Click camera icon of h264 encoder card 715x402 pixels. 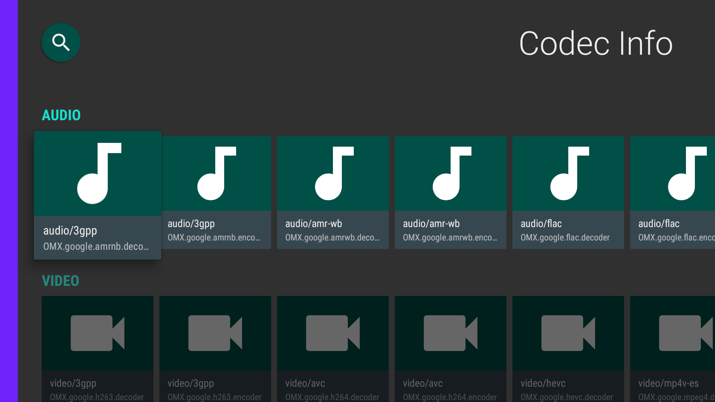pyautogui.click(x=451, y=333)
